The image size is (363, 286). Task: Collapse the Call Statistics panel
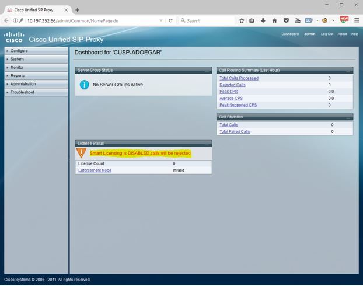coord(348,118)
